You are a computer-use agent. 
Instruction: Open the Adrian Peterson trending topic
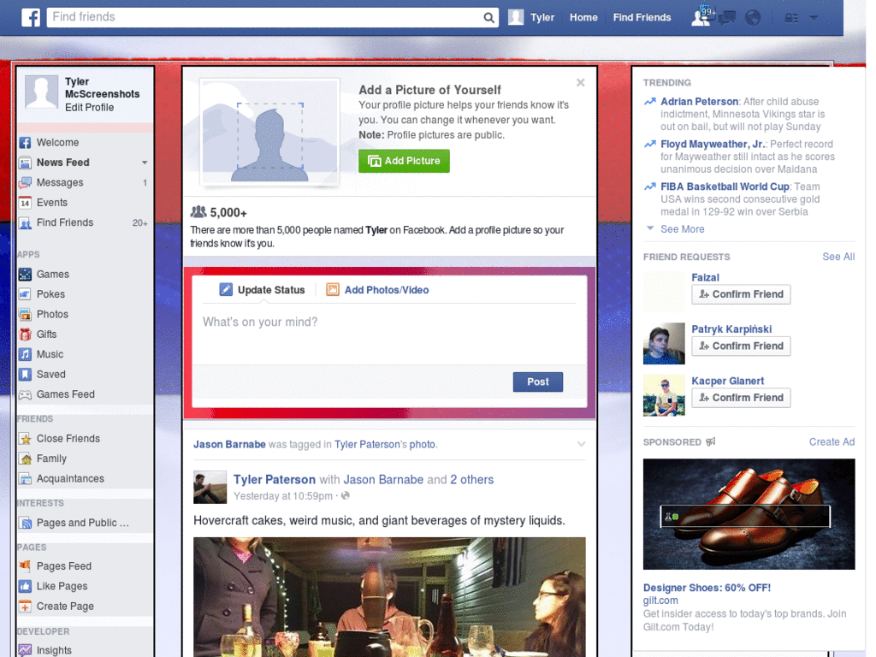coord(700,102)
